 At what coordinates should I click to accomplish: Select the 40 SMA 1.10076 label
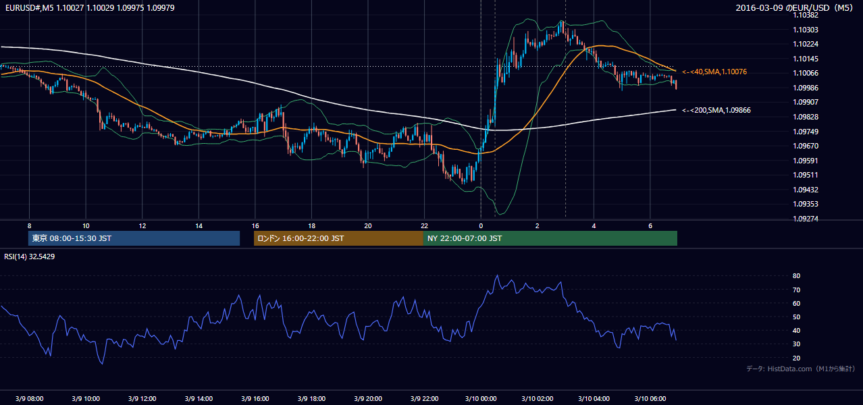[x=715, y=72]
